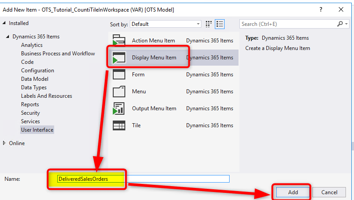This screenshot has width=354, height=200.
Task: Open the Sort by dropdown
Action: [166, 24]
